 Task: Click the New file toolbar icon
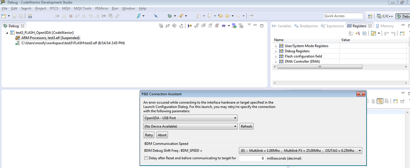3,16
